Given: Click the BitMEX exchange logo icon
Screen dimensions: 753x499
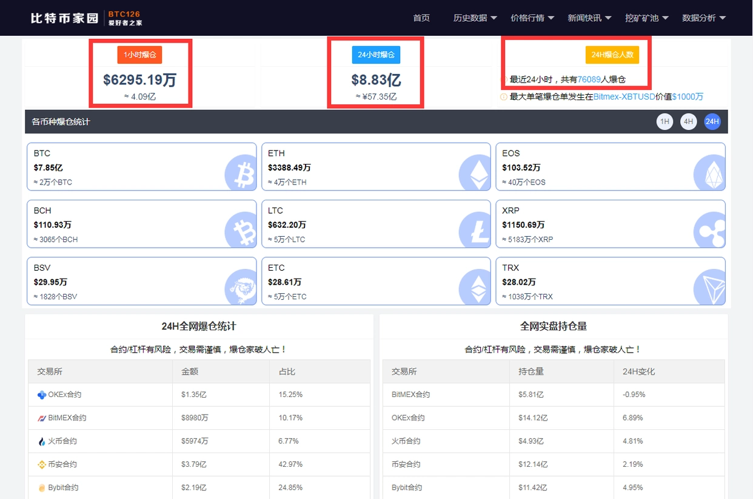Looking at the screenshot, I should [x=42, y=418].
